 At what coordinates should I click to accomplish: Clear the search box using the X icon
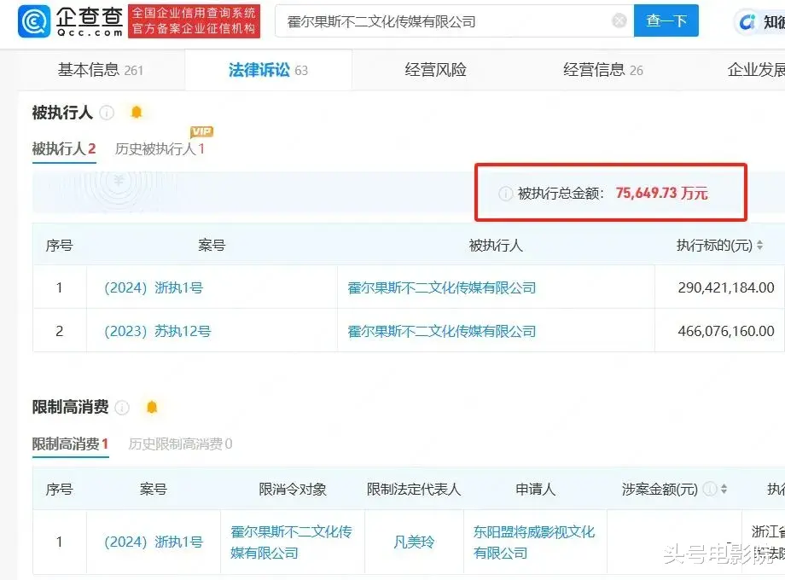tap(619, 20)
